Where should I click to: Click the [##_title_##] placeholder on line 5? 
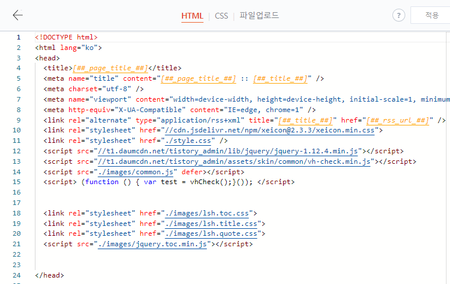[280, 78]
